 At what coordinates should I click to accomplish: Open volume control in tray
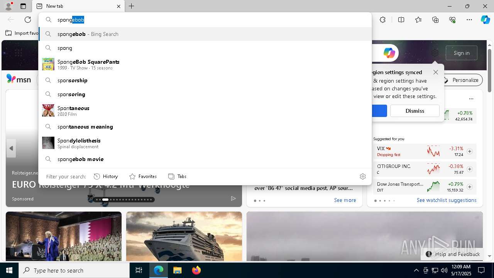(x=444, y=270)
